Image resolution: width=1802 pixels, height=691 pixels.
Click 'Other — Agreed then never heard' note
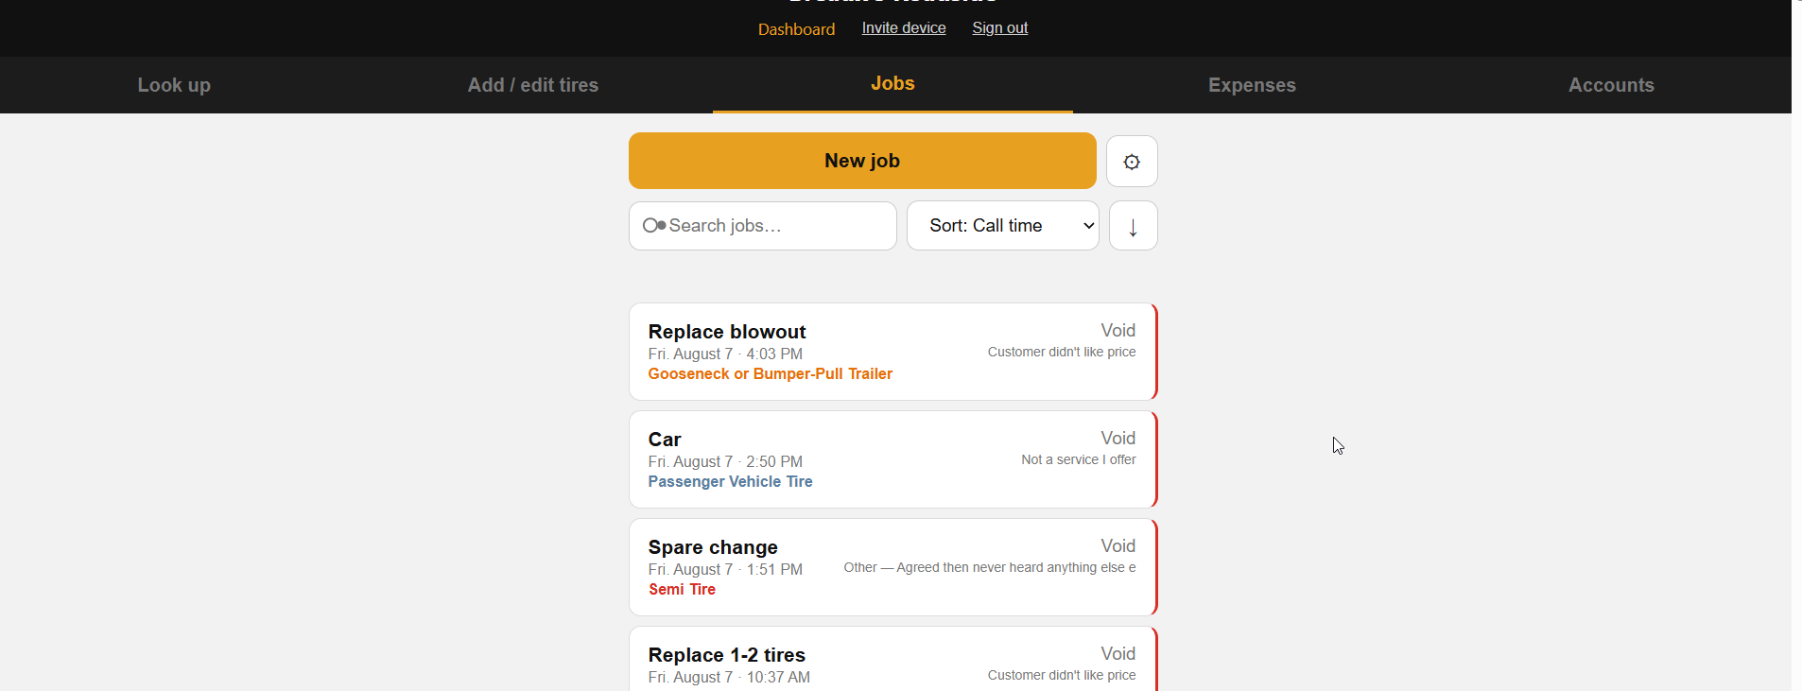pyautogui.click(x=989, y=568)
